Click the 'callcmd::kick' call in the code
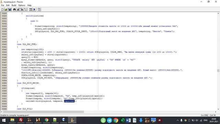 33,101
